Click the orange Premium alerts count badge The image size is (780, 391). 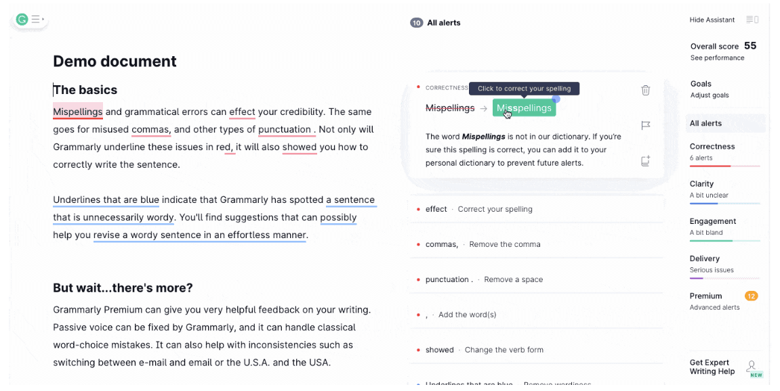pyautogui.click(x=751, y=296)
